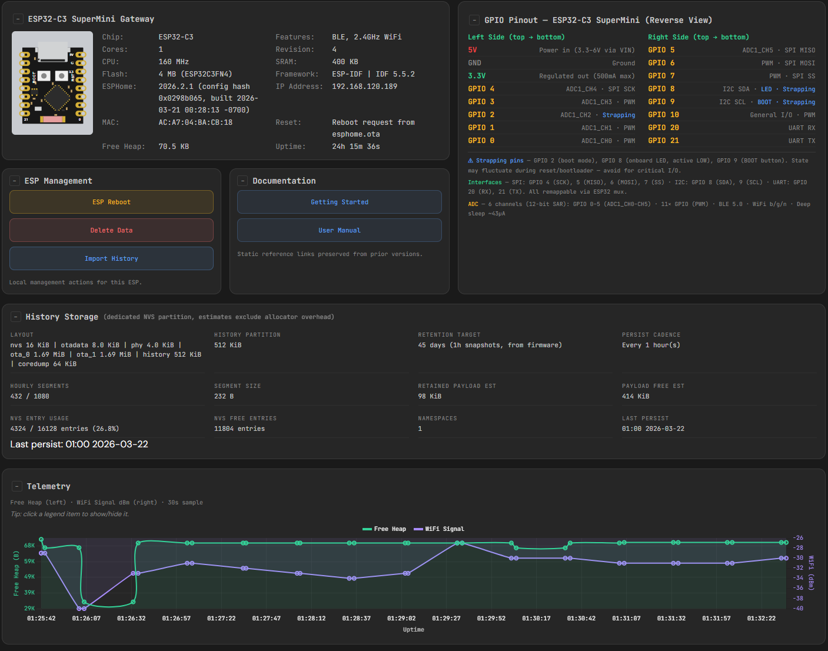Open the Import History action
This screenshot has width=828, height=651.
pos(111,259)
